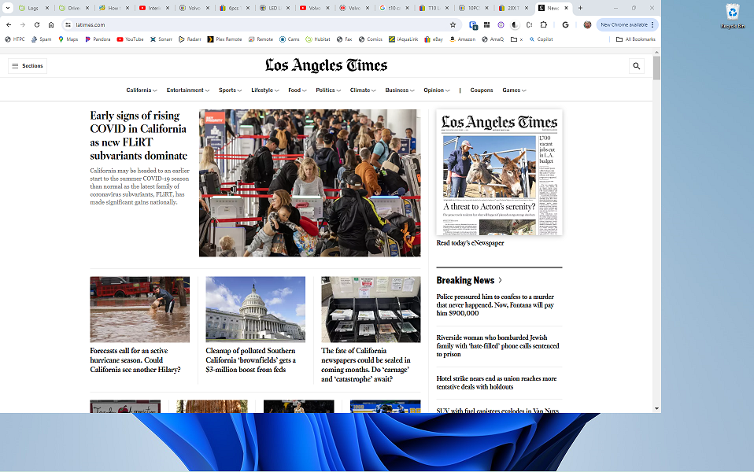This screenshot has height=472, width=754.
Task: Open the tab search dropdown arrow
Action: 8,8
